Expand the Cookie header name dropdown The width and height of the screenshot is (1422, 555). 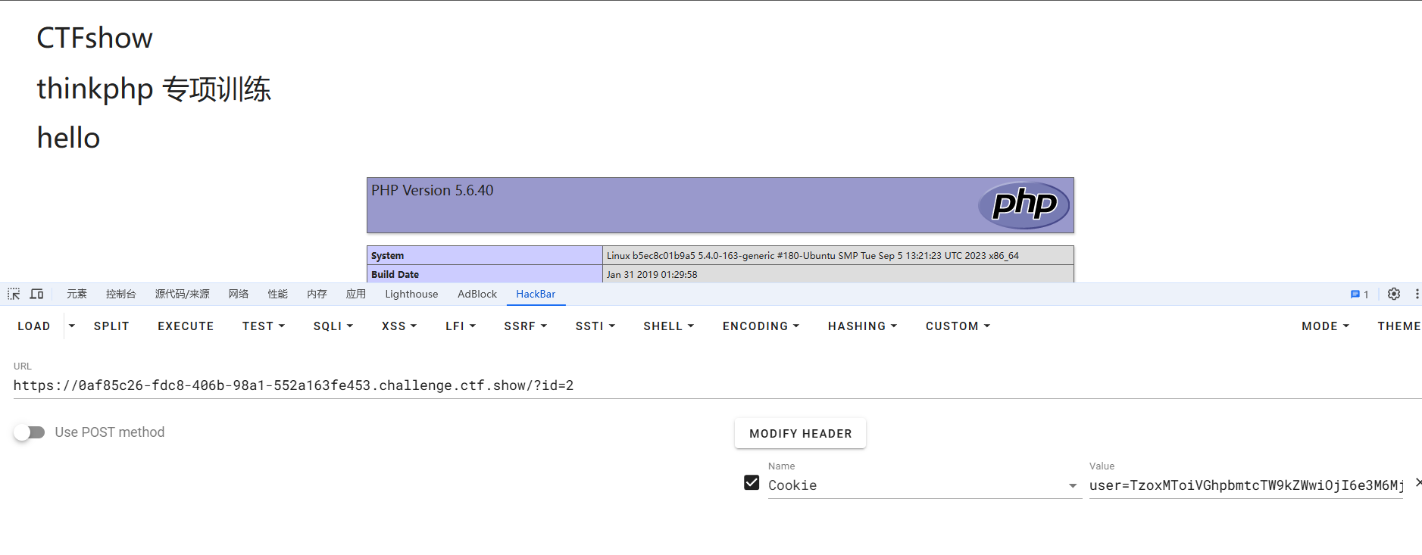tap(1073, 486)
